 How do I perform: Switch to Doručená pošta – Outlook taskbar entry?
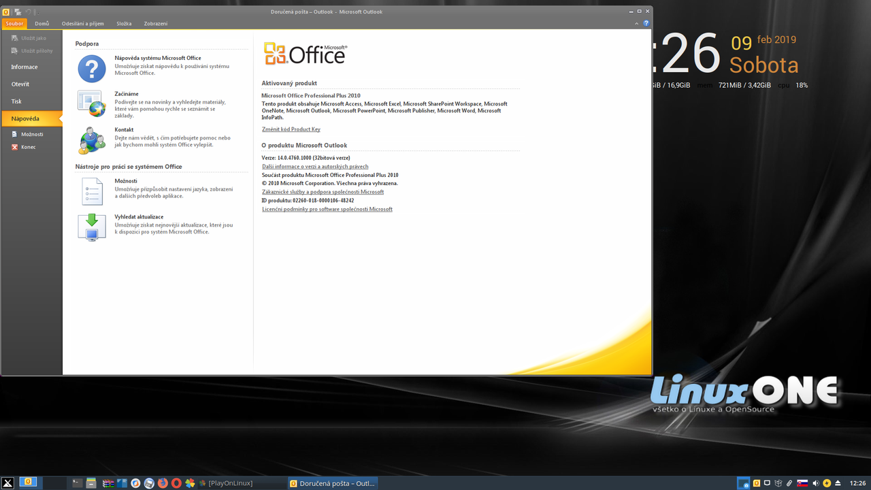click(x=332, y=483)
